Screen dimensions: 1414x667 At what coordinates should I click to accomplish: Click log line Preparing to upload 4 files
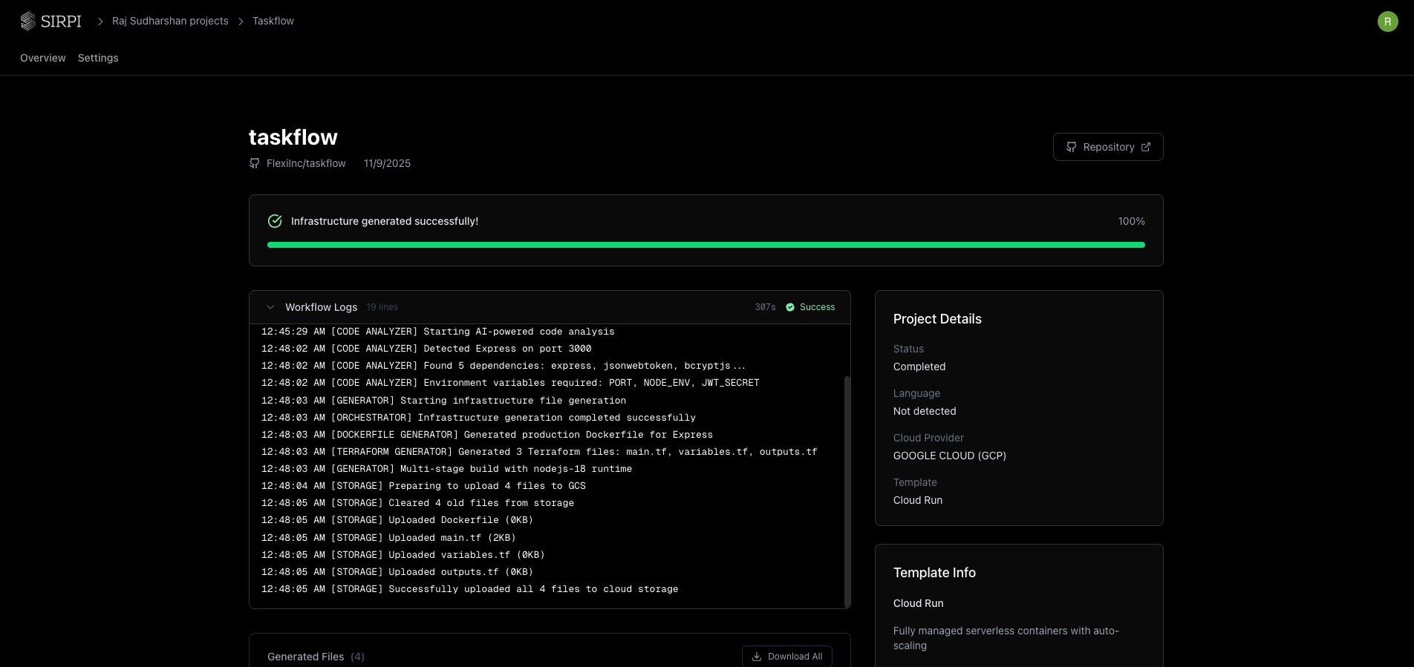[x=423, y=486]
